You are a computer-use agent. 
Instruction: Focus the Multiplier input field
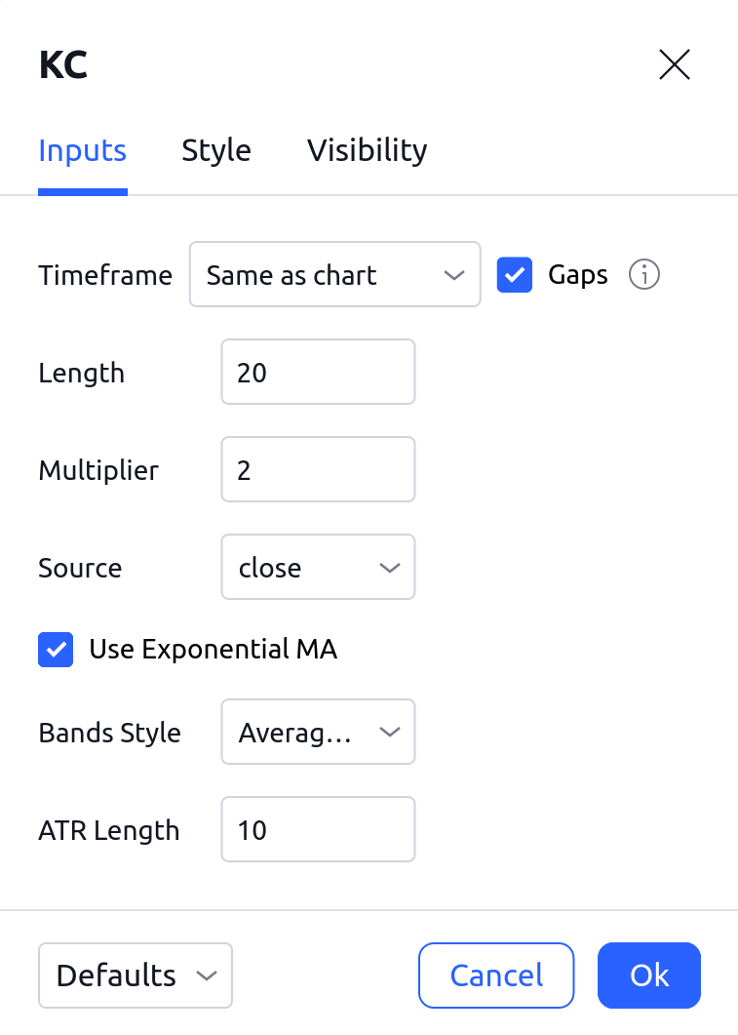(x=318, y=469)
